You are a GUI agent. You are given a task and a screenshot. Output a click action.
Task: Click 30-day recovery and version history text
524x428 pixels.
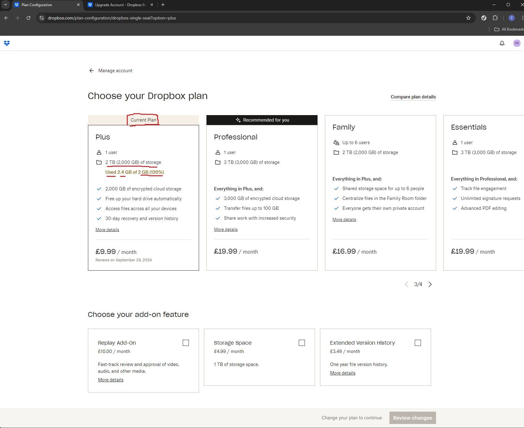(142, 218)
